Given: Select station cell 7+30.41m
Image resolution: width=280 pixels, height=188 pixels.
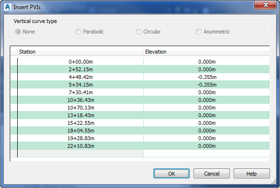Looking at the screenshot, I should point(81,92).
